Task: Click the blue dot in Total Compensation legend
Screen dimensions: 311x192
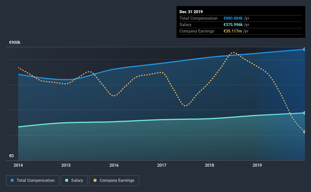Action: pos(12,180)
